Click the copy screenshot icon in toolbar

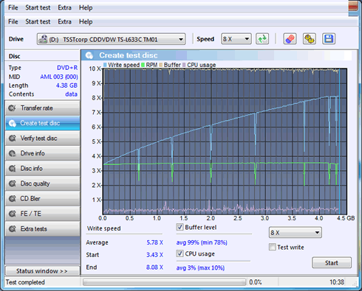pyautogui.click(x=310, y=39)
